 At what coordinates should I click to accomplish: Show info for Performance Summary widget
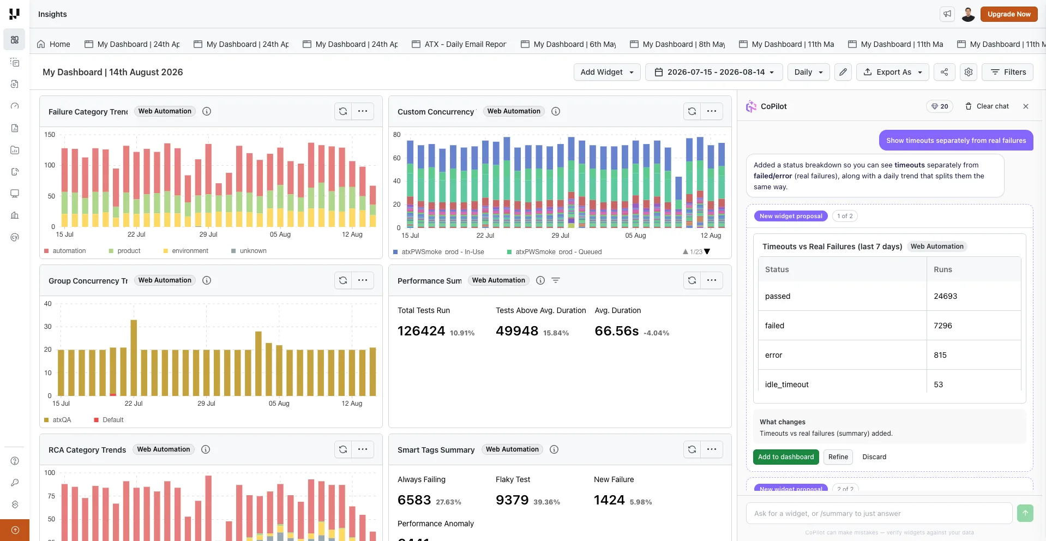[x=540, y=280]
